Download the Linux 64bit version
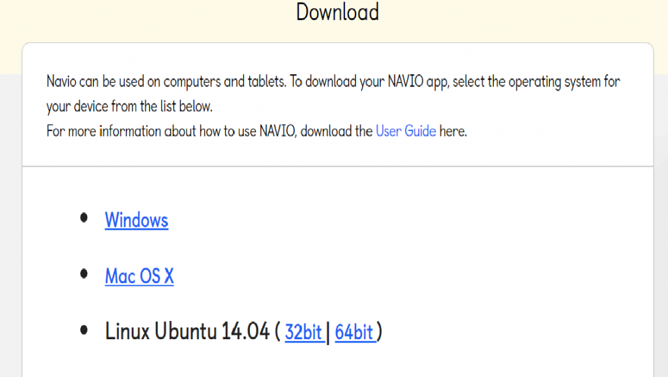The width and height of the screenshot is (668, 377). click(354, 332)
